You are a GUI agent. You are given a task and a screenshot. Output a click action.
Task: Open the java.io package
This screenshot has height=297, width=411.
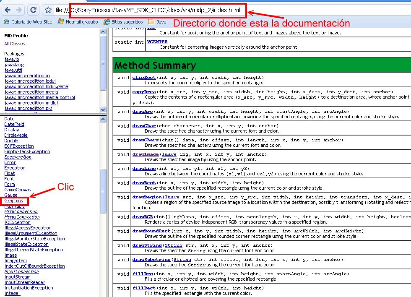pyautogui.click(x=12, y=59)
